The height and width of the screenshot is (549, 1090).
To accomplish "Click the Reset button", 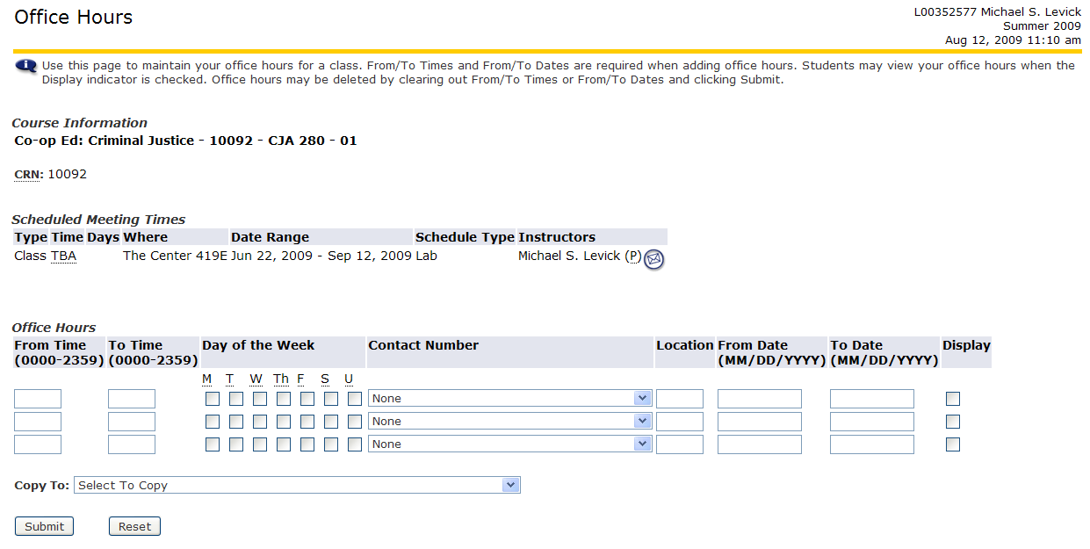I will coord(134,526).
